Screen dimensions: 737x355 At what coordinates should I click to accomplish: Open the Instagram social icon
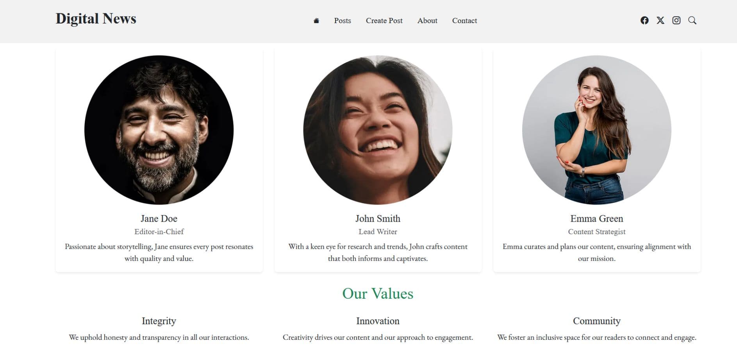point(676,20)
